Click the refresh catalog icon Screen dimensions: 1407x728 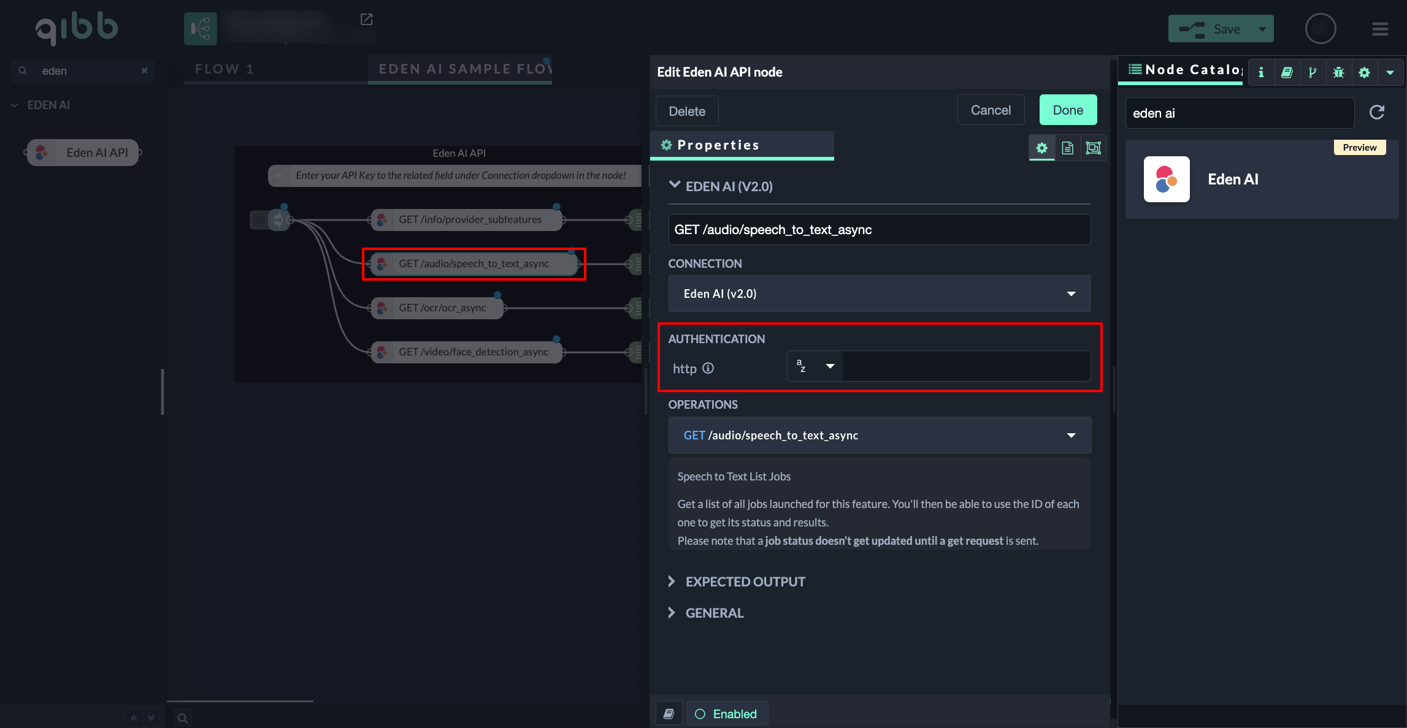(x=1377, y=112)
